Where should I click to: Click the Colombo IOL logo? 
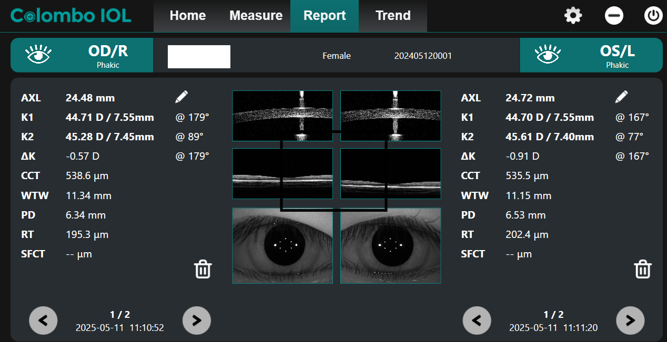coord(71,16)
